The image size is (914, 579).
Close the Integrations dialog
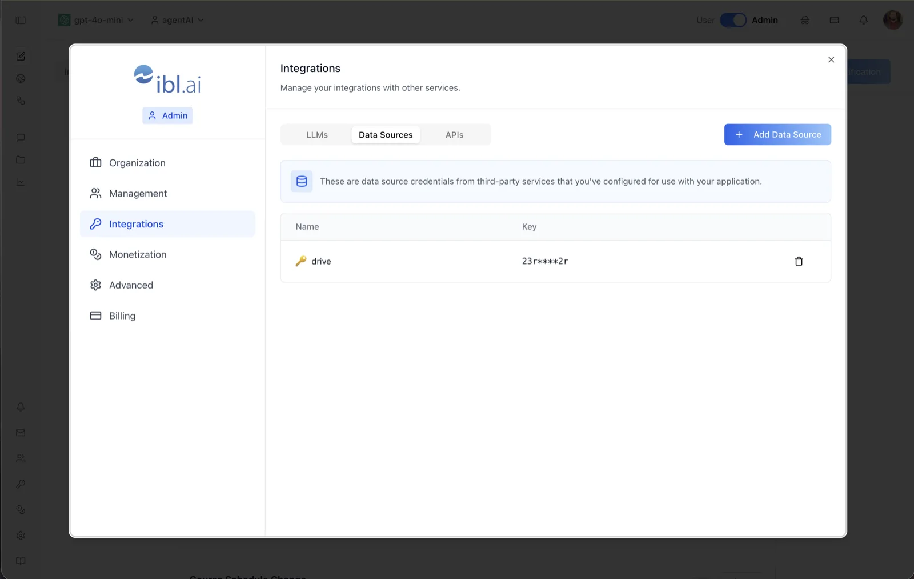[x=831, y=59]
